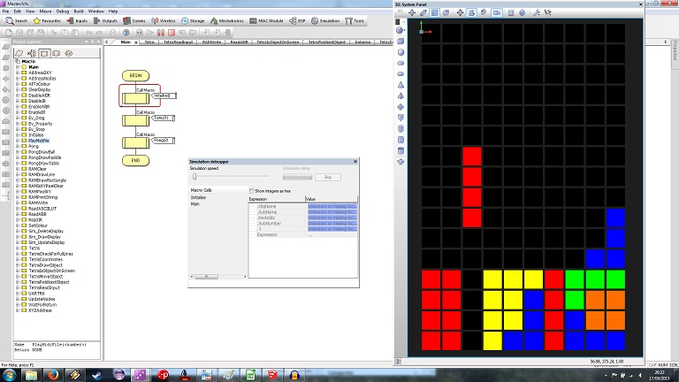Viewport: 679px width, 382px height.
Task: Expand the ClearDisplay macro tree node
Action: [18, 89]
